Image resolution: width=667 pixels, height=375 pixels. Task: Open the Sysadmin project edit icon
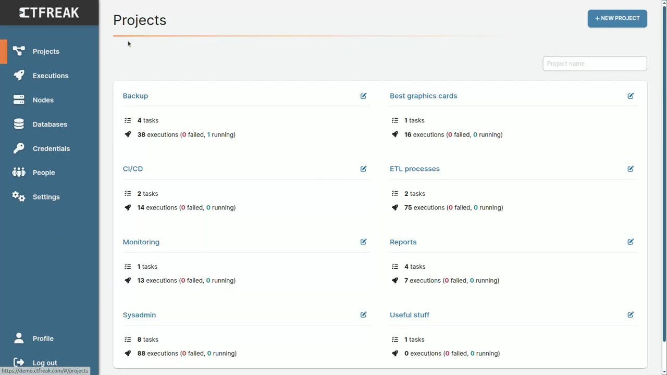(x=363, y=315)
